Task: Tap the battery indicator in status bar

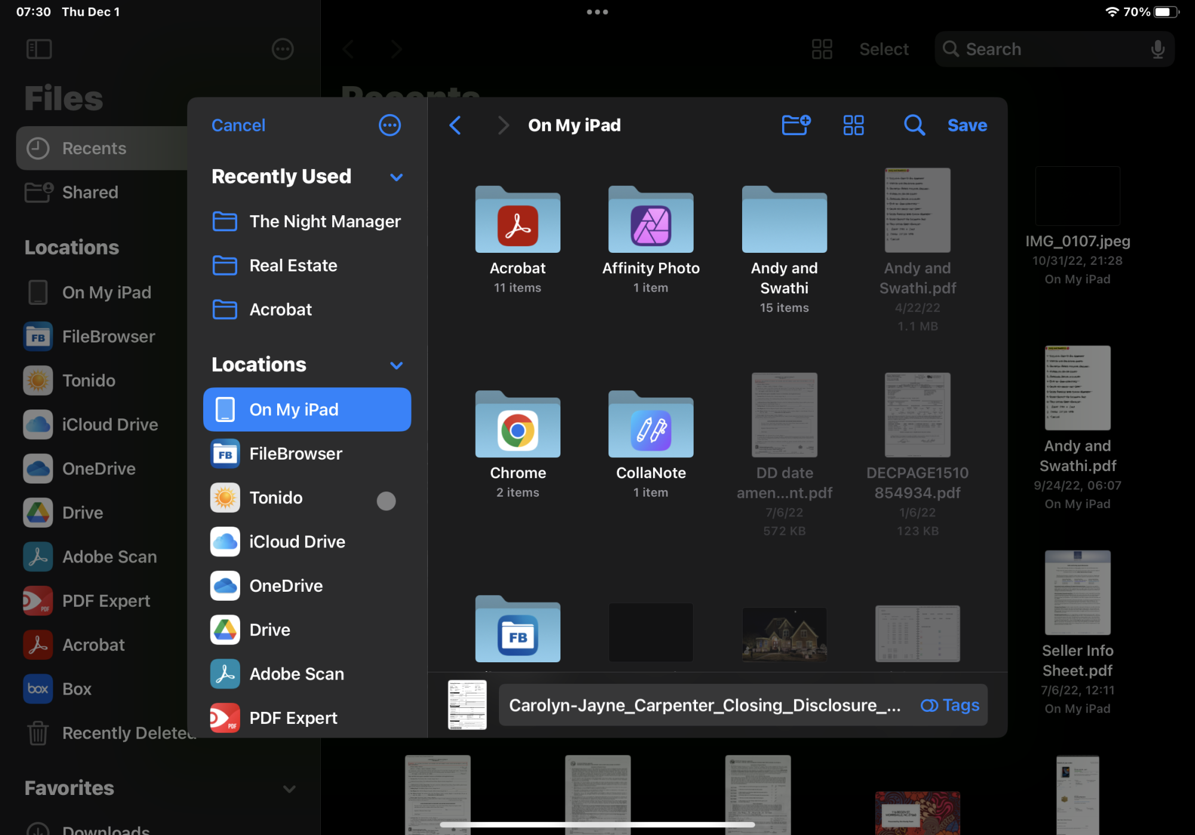Action: pyautogui.click(x=1166, y=12)
